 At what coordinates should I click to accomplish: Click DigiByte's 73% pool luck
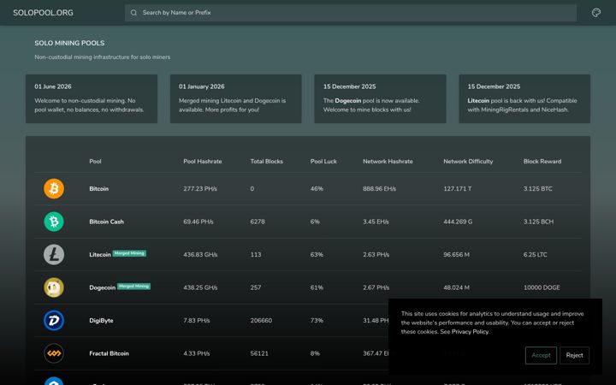click(317, 321)
